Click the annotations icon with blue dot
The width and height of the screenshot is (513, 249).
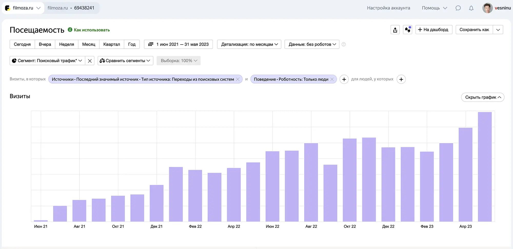[x=408, y=30]
